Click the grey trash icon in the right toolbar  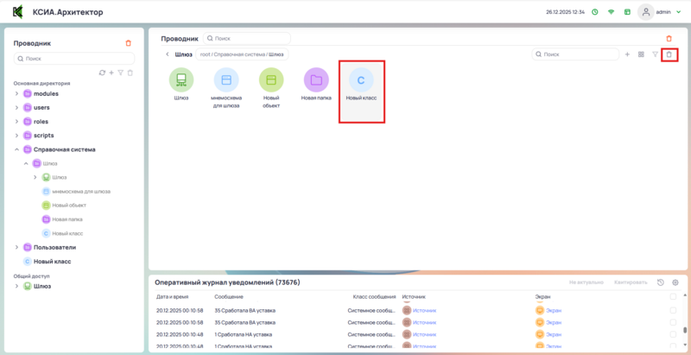(669, 54)
